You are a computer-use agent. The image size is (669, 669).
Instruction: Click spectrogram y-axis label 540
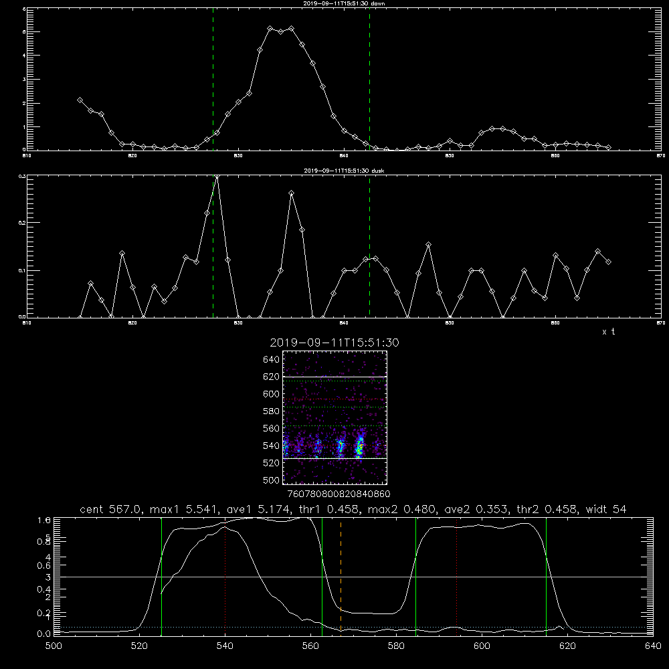click(272, 446)
